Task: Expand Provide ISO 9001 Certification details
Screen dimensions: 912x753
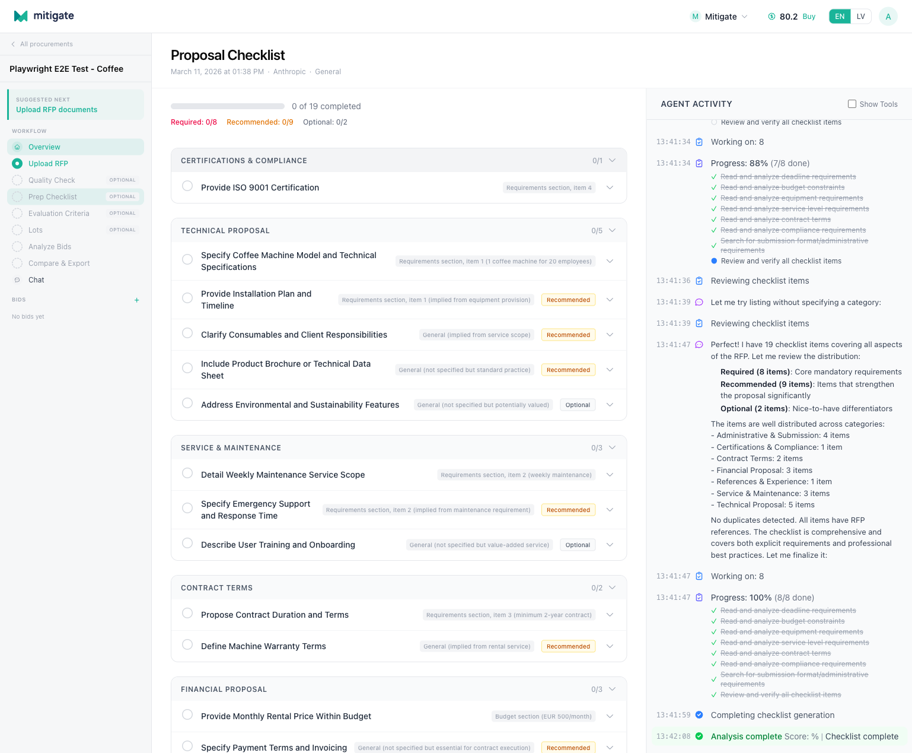Action: tap(610, 188)
